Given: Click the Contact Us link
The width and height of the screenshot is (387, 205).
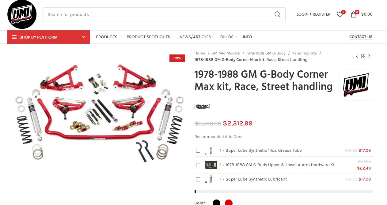Looking at the screenshot, I should pyautogui.click(x=361, y=37).
